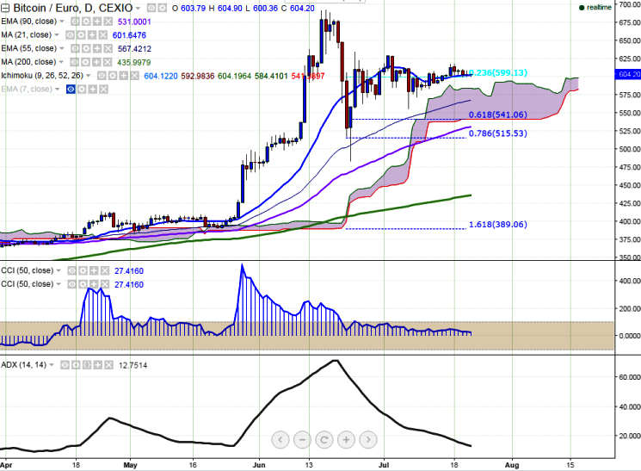Click the 1.618(389.06) Fibonacci level label
The height and width of the screenshot is (471, 641).
click(498, 224)
